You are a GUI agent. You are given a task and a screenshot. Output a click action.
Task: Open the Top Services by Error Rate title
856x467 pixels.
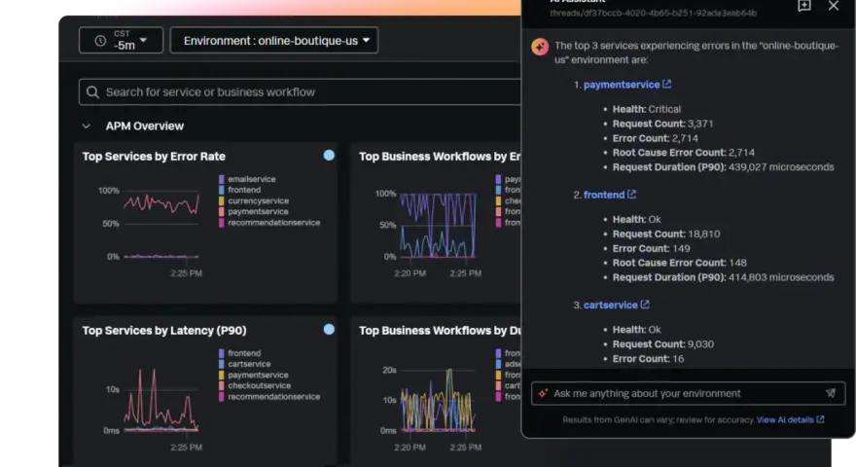(x=154, y=157)
